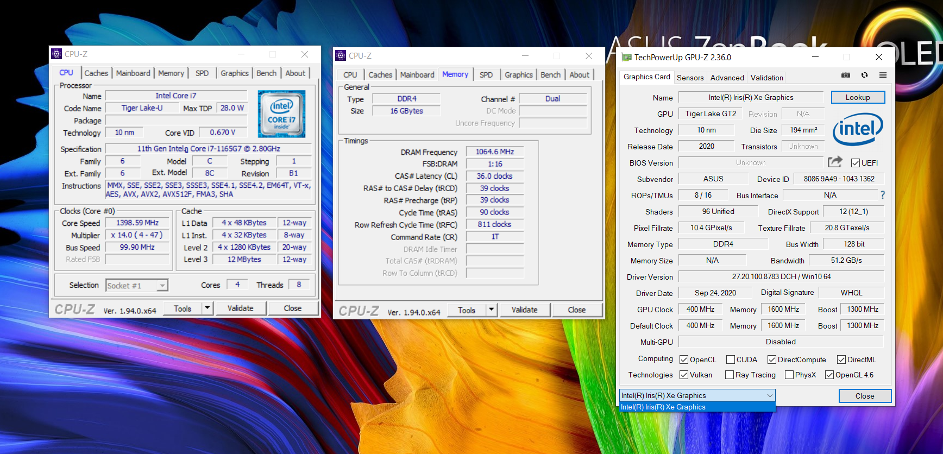Click the Threads value 8
This screenshot has width=943, height=454.
(299, 284)
